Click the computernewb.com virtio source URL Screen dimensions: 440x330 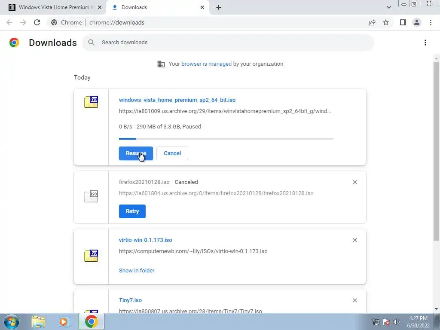(x=193, y=251)
